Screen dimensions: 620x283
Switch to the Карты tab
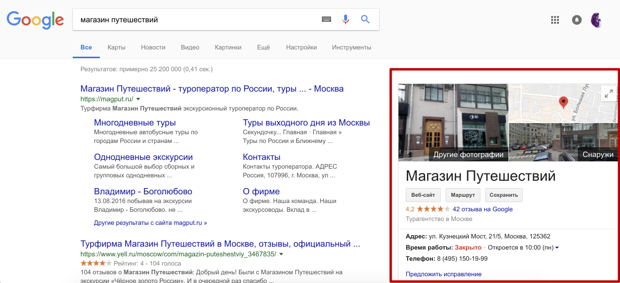tap(116, 47)
